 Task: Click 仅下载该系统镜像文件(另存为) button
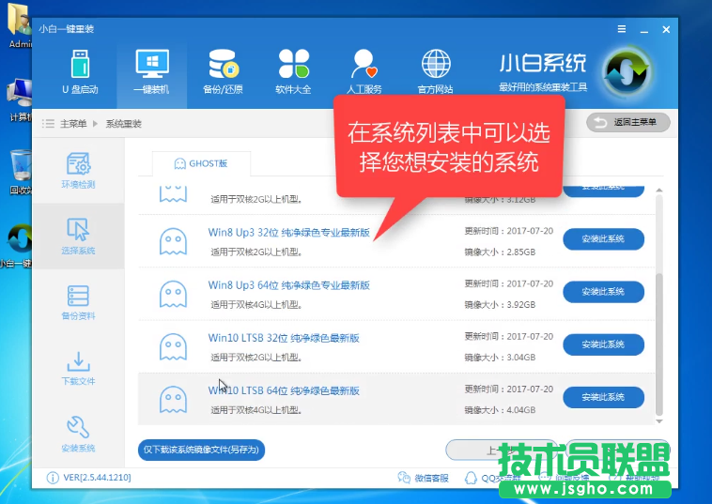pos(201,450)
